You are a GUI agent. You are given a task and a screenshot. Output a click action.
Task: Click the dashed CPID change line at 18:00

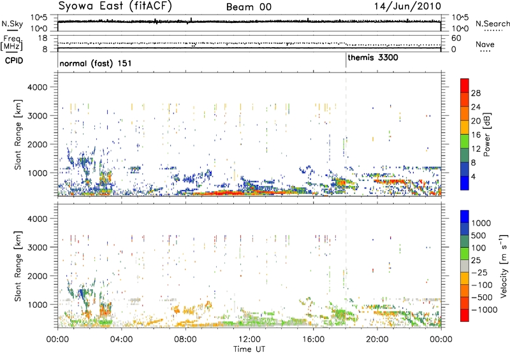[346, 133]
